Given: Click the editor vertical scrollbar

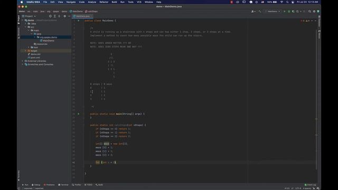Looking at the screenshot, I should pyautogui.click(x=316, y=99).
